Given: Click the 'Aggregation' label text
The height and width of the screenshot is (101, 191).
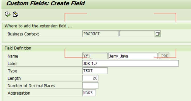Looking at the screenshot, I should tap(19, 93).
